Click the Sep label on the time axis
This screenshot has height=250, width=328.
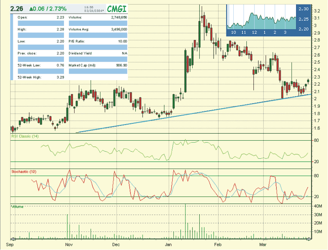click(10, 245)
